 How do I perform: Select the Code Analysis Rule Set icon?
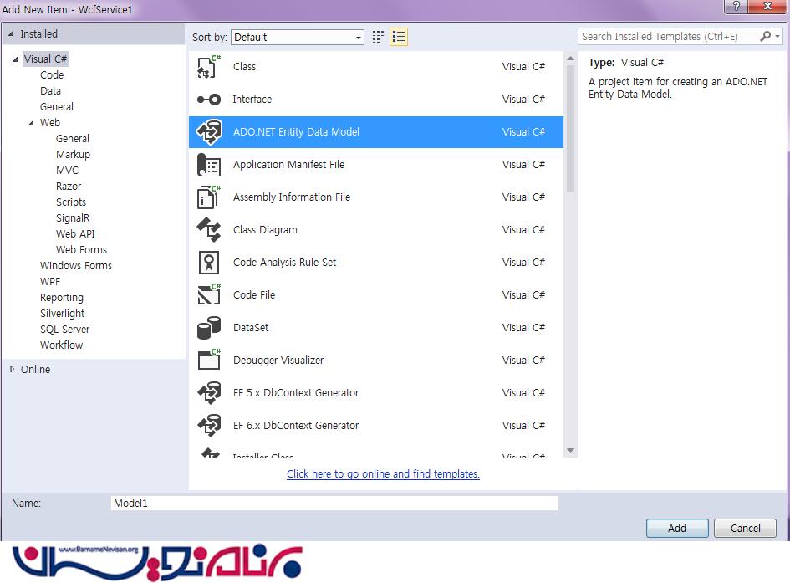point(208,263)
